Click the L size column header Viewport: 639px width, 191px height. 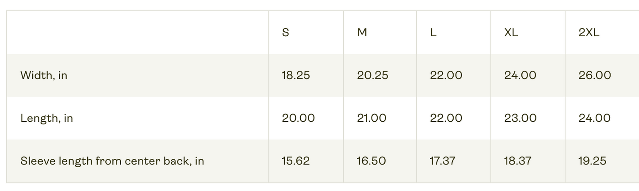point(433,33)
